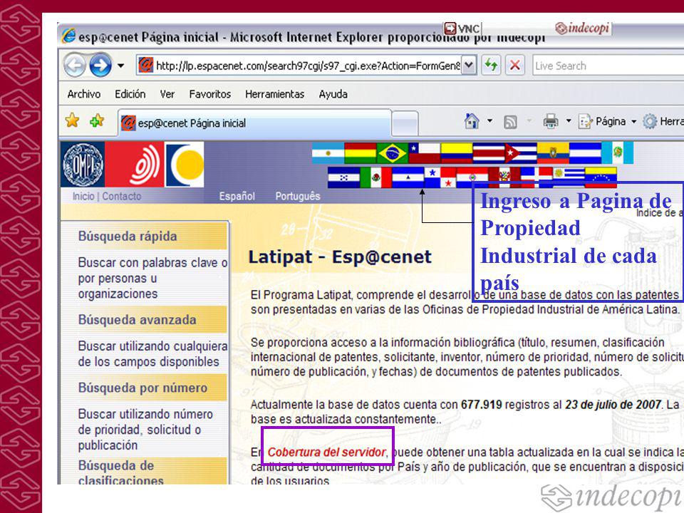The height and width of the screenshot is (513, 684).
Task: Open Búsqueda avanzada in sidebar
Action: [137, 320]
